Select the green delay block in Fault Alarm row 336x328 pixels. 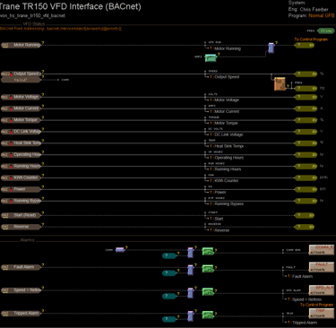pyautogui.click(x=208, y=269)
